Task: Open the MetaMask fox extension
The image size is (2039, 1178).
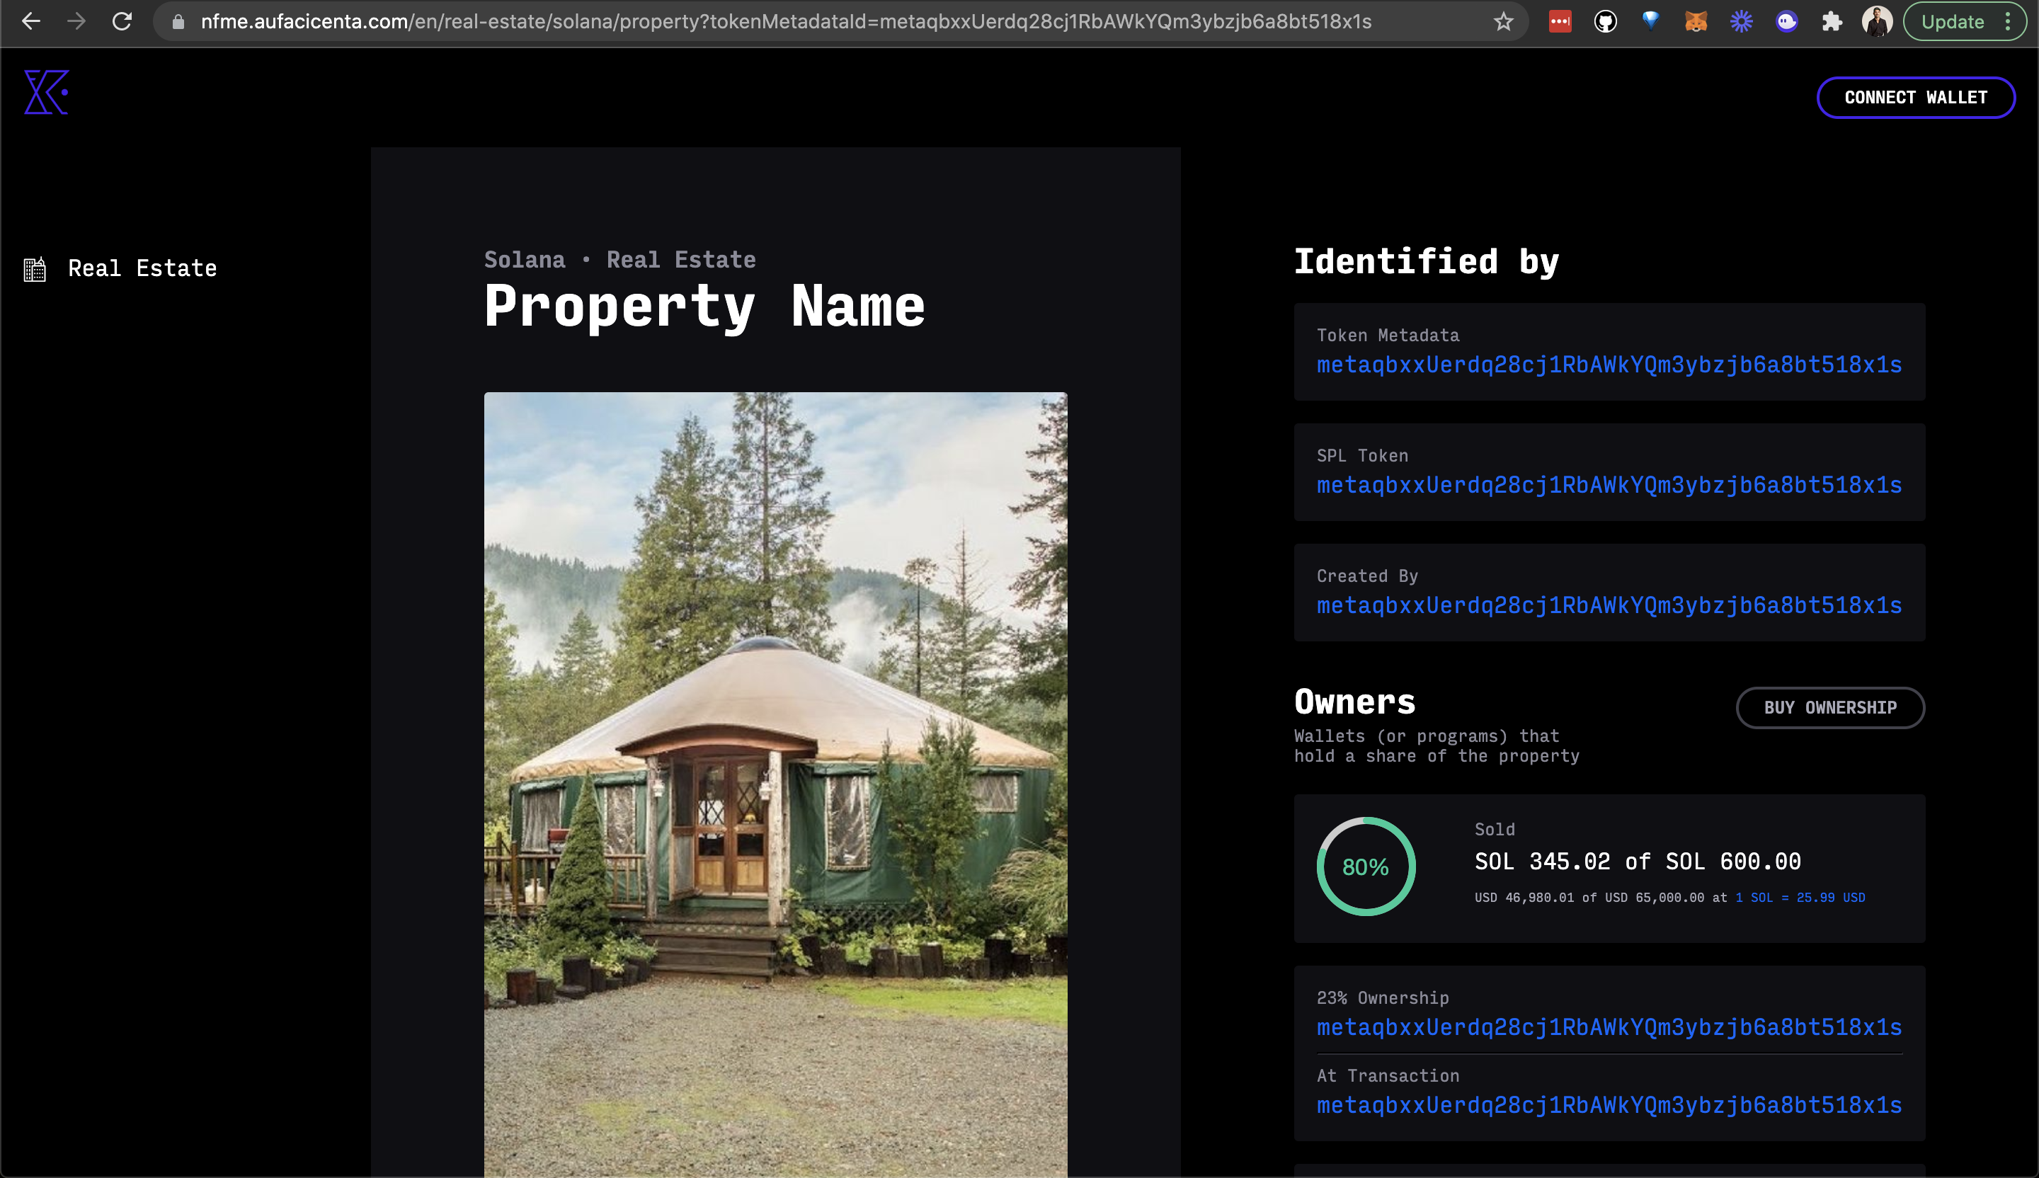Action: pyautogui.click(x=1696, y=22)
